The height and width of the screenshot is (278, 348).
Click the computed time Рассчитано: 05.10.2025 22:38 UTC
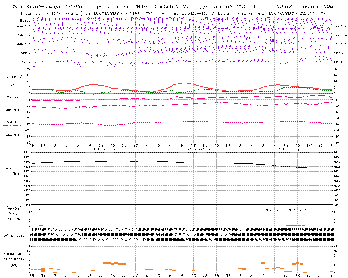coord(282,13)
